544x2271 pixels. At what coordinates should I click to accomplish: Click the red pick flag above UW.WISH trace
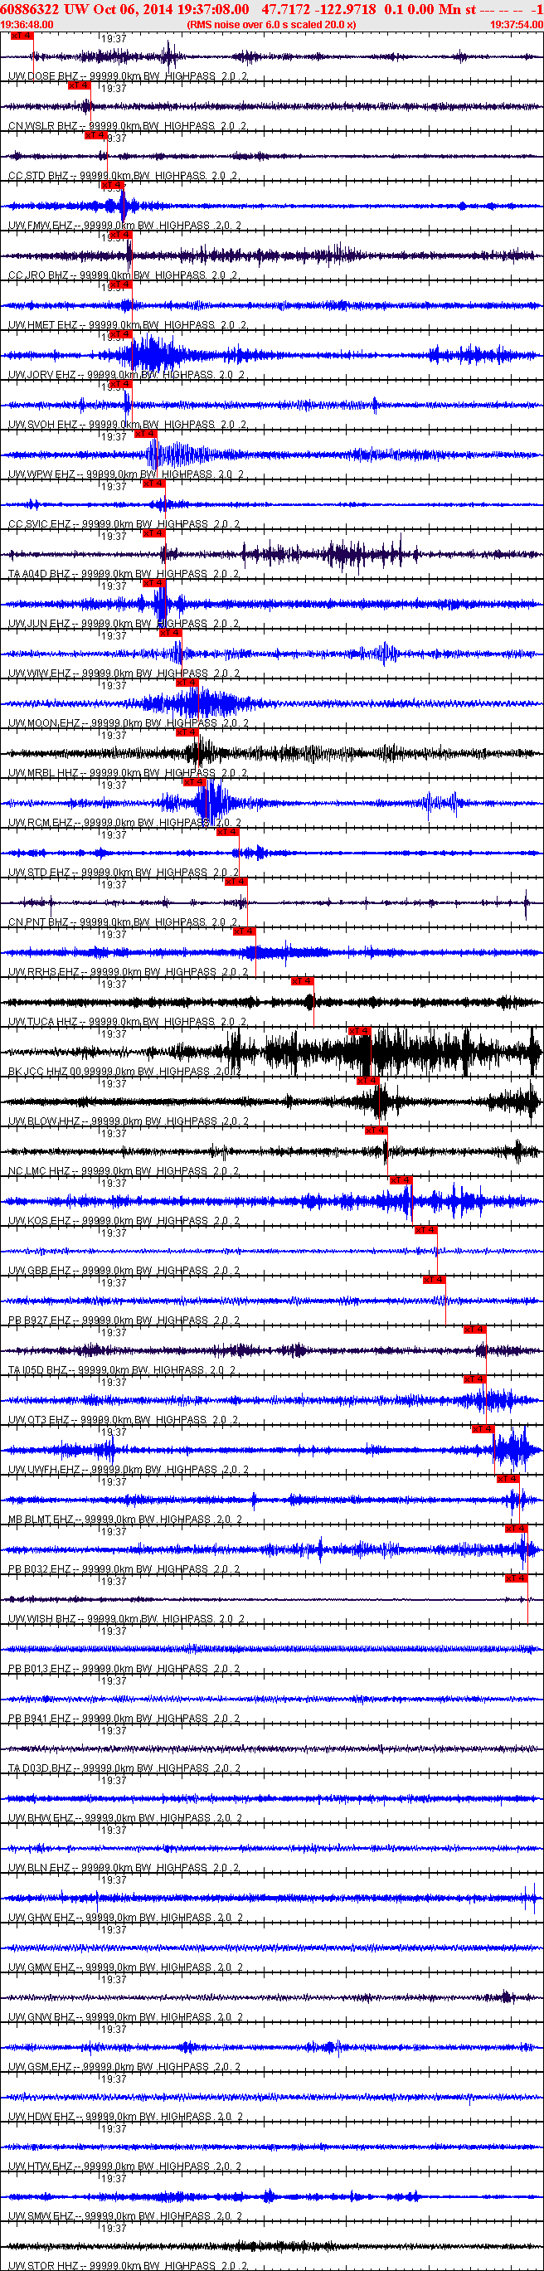516,1578
